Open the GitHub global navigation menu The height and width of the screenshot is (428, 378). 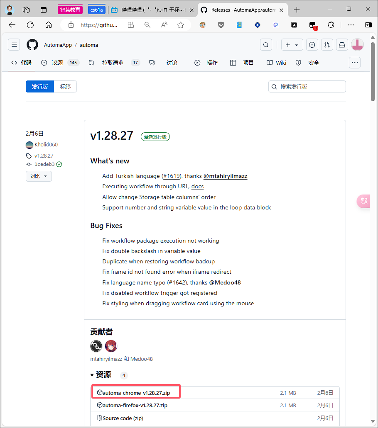point(14,45)
